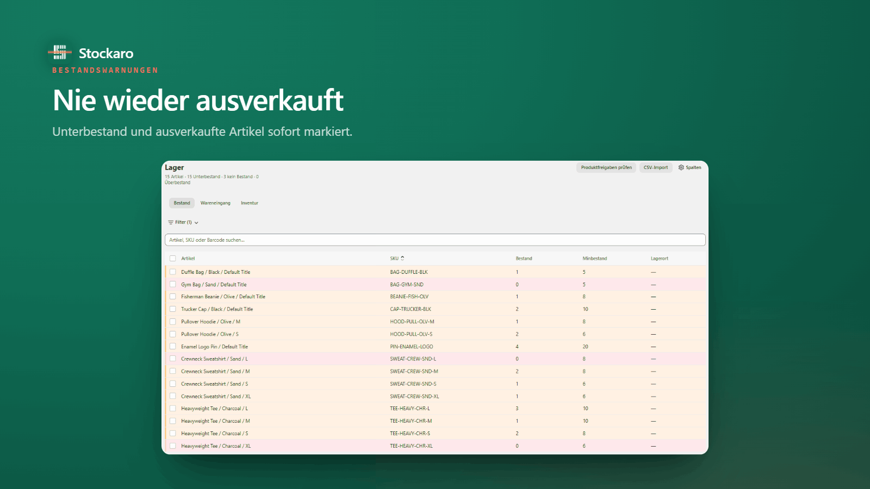Click Bestand value 4 for Enamel Logo Pin

point(517,347)
